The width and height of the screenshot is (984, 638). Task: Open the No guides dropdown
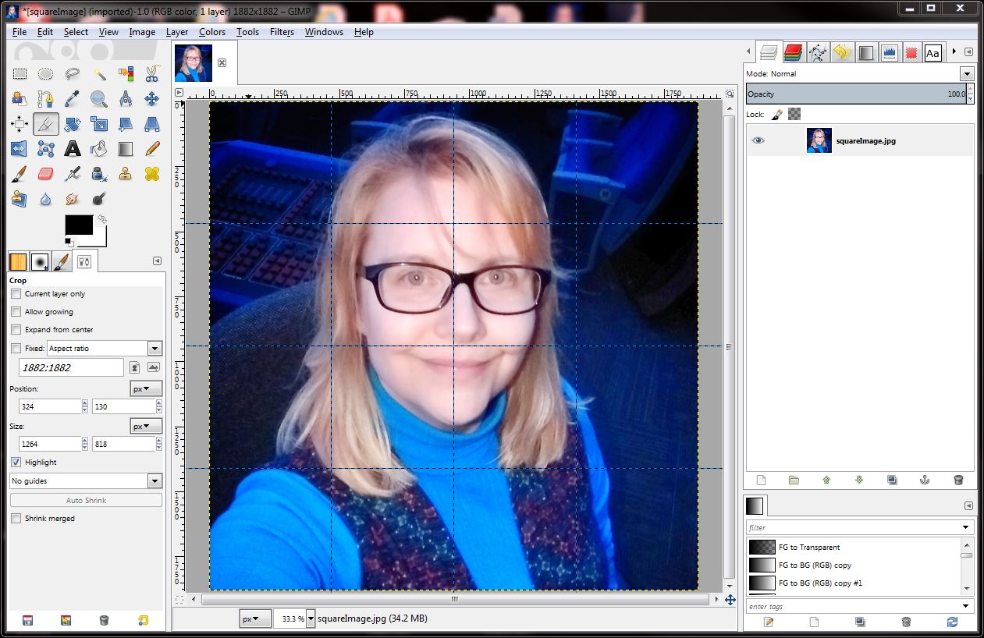pyautogui.click(x=154, y=482)
